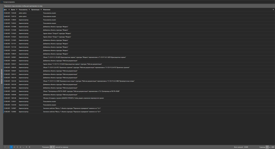Switch to page 3 in pager
This screenshot has height=149, width=275.
pyautogui.click(x=17, y=147)
